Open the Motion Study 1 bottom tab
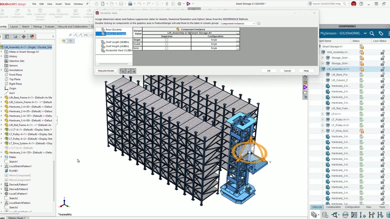Viewport: 390px width, 219px height. pos(17,218)
